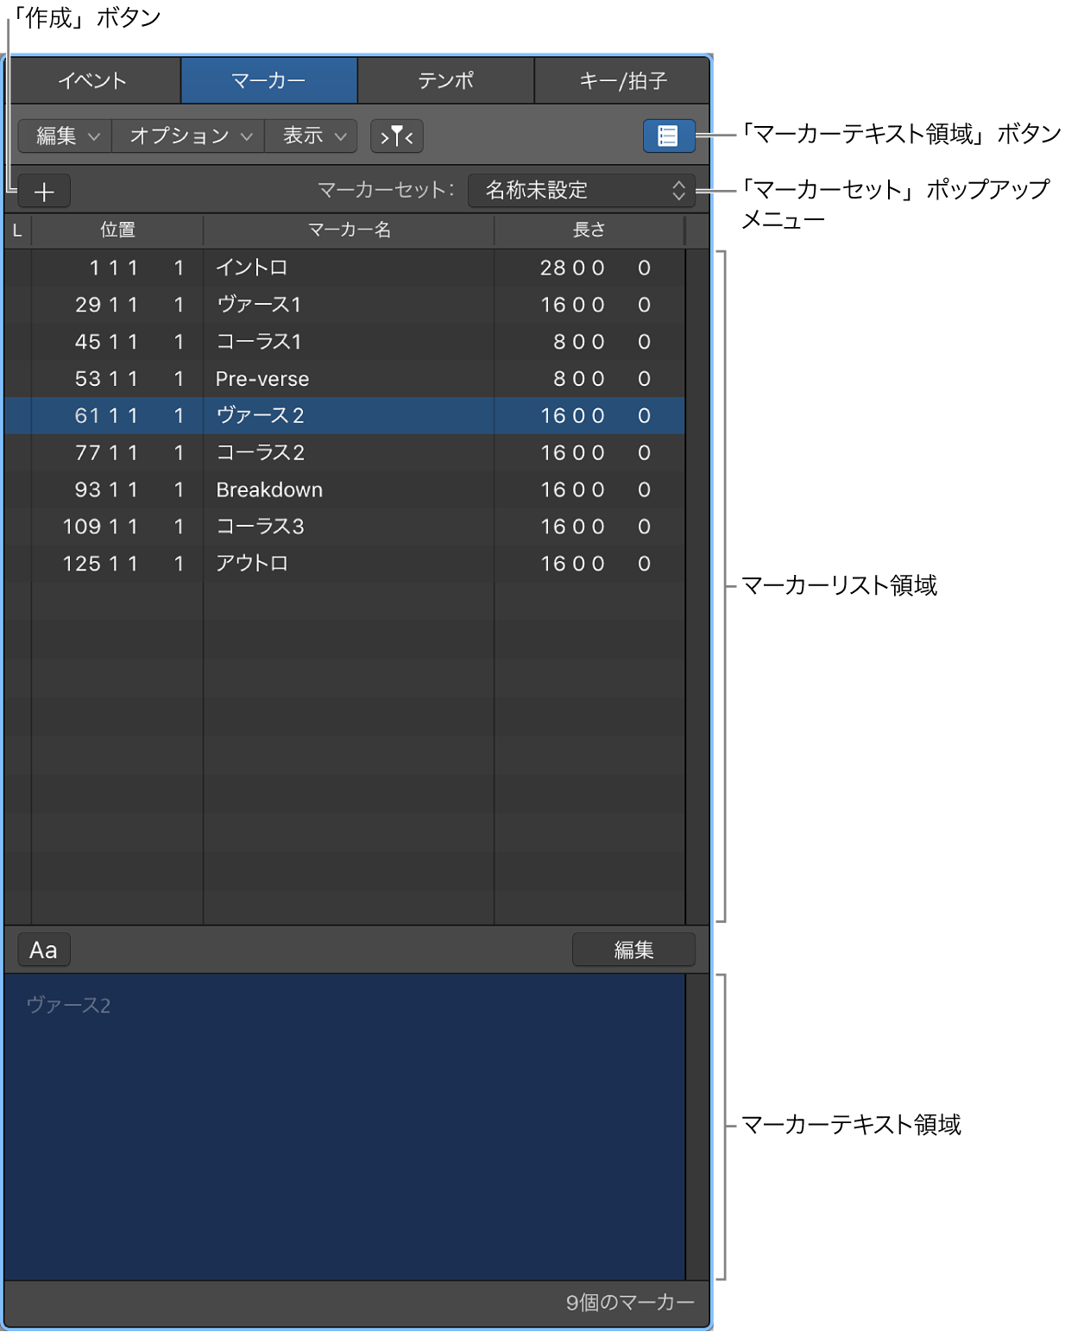Select the ヴァース2 marker row
The width and height of the screenshot is (1065, 1332).
coord(344,416)
